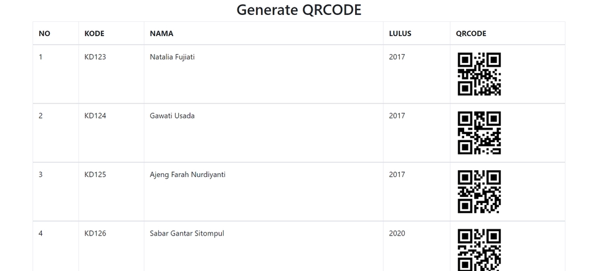Click the QR code for Natalia Fujiati
The height and width of the screenshot is (271, 598).
pos(479,74)
